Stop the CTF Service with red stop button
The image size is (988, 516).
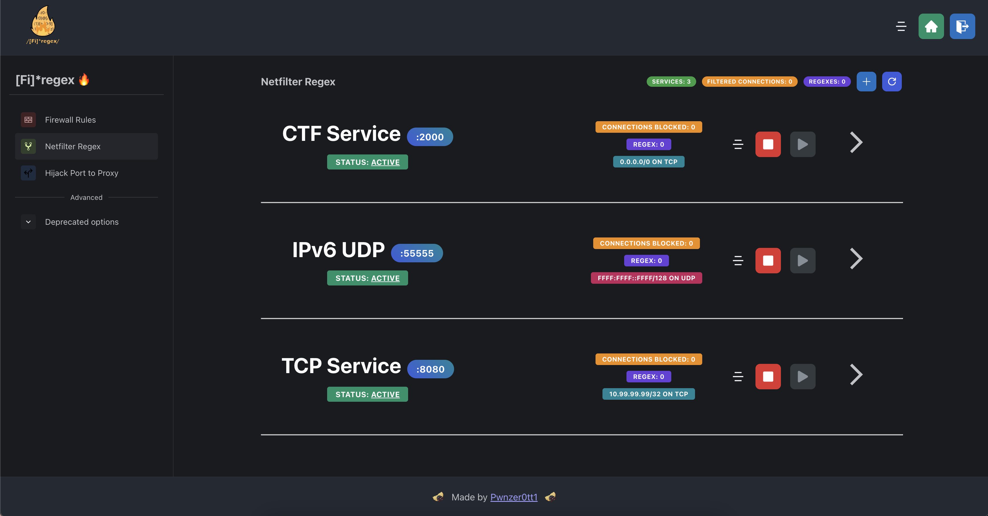pos(768,144)
